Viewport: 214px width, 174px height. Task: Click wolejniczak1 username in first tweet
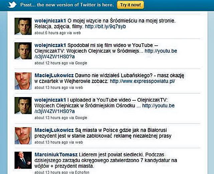click(x=50, y=21)
